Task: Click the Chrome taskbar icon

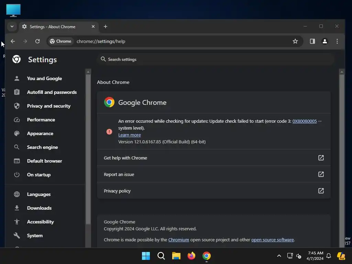Action: tap(207, 256)
